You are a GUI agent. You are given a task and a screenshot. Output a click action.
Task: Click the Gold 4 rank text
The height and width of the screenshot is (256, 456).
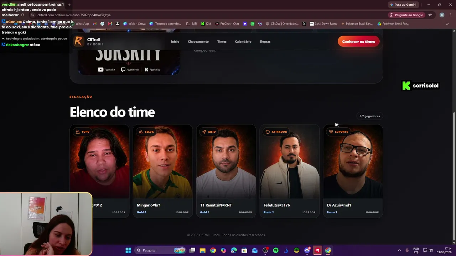click(141, 212)
